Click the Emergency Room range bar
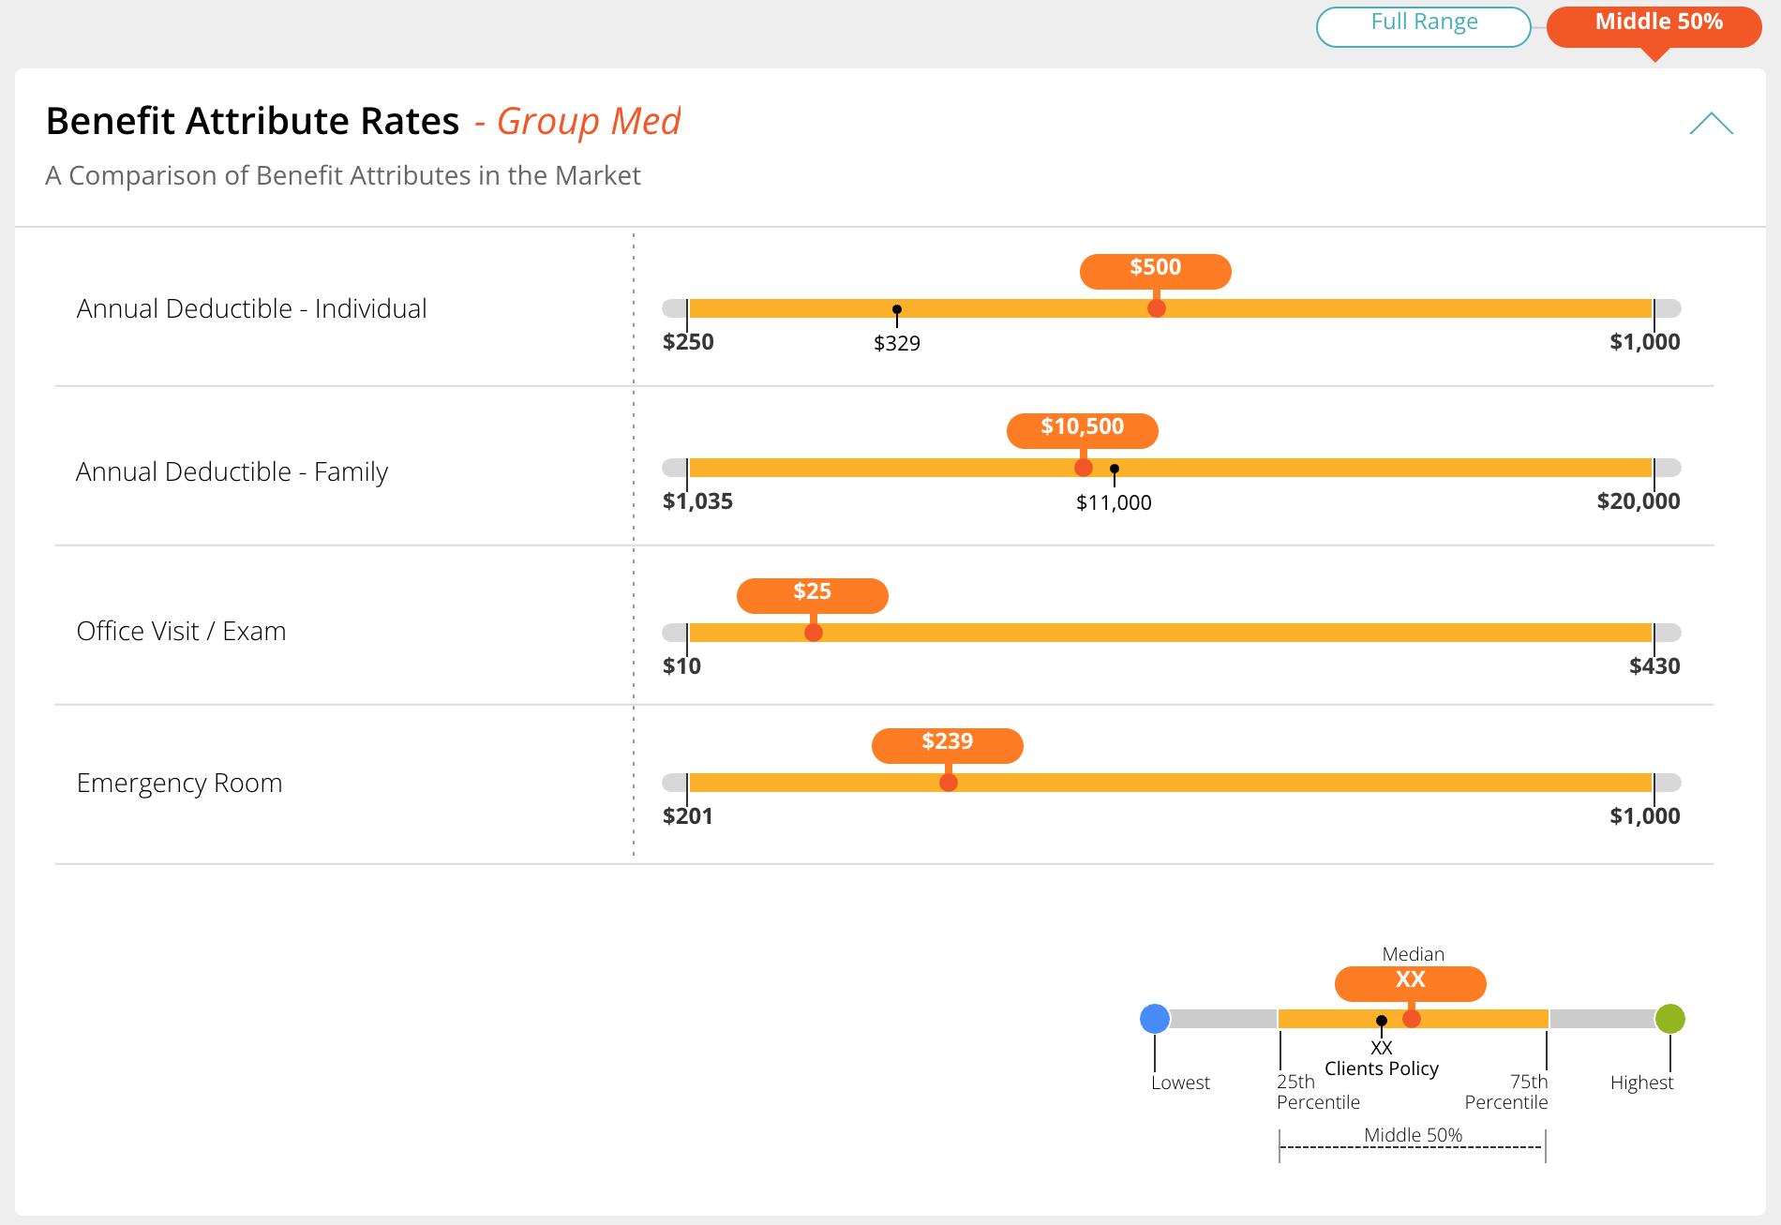This screenshot has width=1781, height=1225. pyautogui.click(x=1171, y=783)
